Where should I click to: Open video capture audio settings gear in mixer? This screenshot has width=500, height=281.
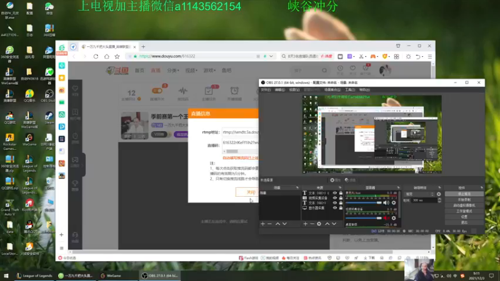click(x=394, y=218)
